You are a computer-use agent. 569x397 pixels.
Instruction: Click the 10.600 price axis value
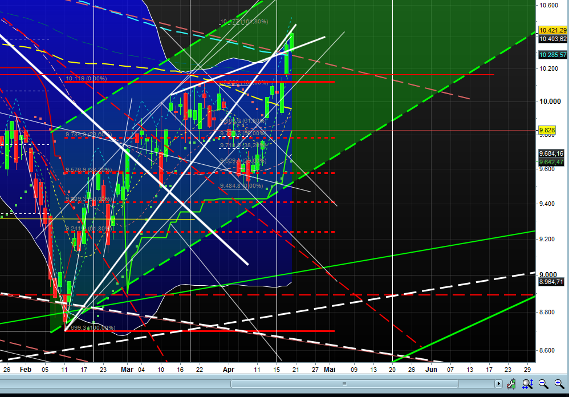coord(548,5)
